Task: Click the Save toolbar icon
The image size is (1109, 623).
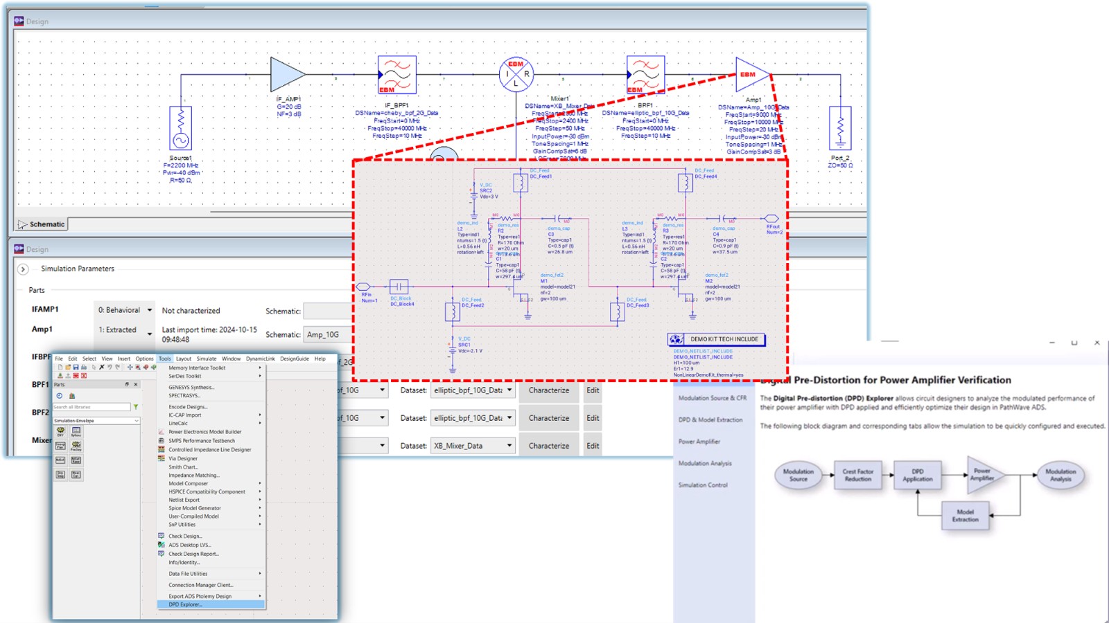Action: pos(76,368)
